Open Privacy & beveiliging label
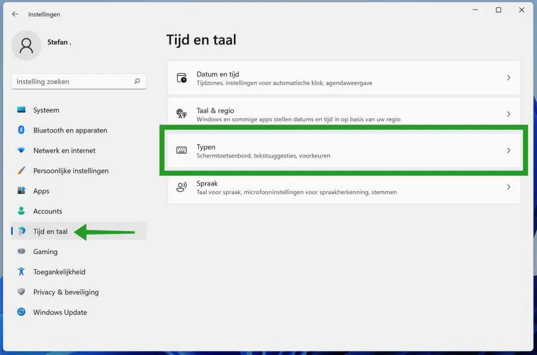This screenshot has width=537, height=355. [66, 292]
